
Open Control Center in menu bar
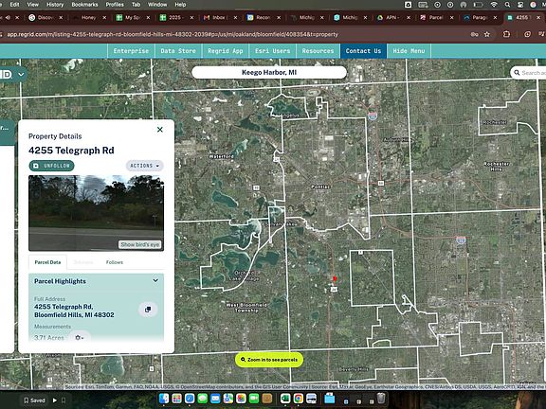click(520, 5)
